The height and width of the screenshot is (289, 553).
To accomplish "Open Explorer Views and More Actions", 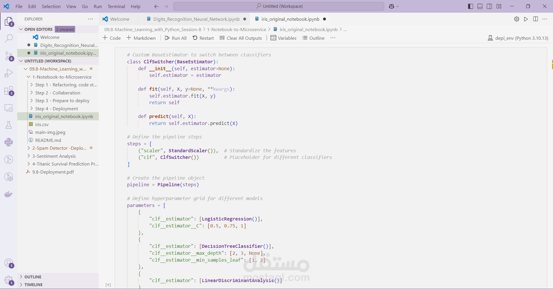I will tap(90, 19).
